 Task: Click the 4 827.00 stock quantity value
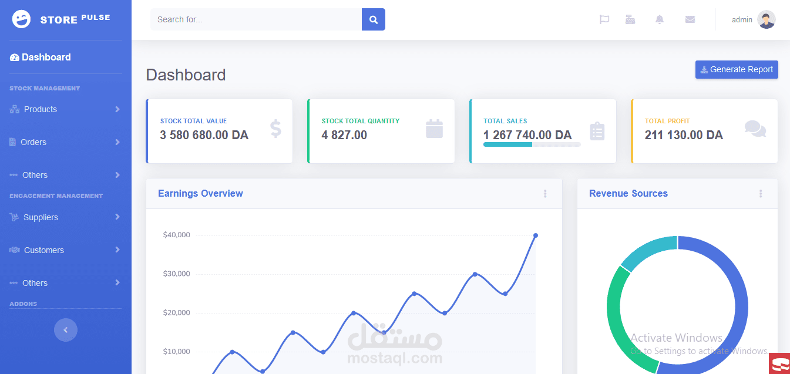point(344,135)
